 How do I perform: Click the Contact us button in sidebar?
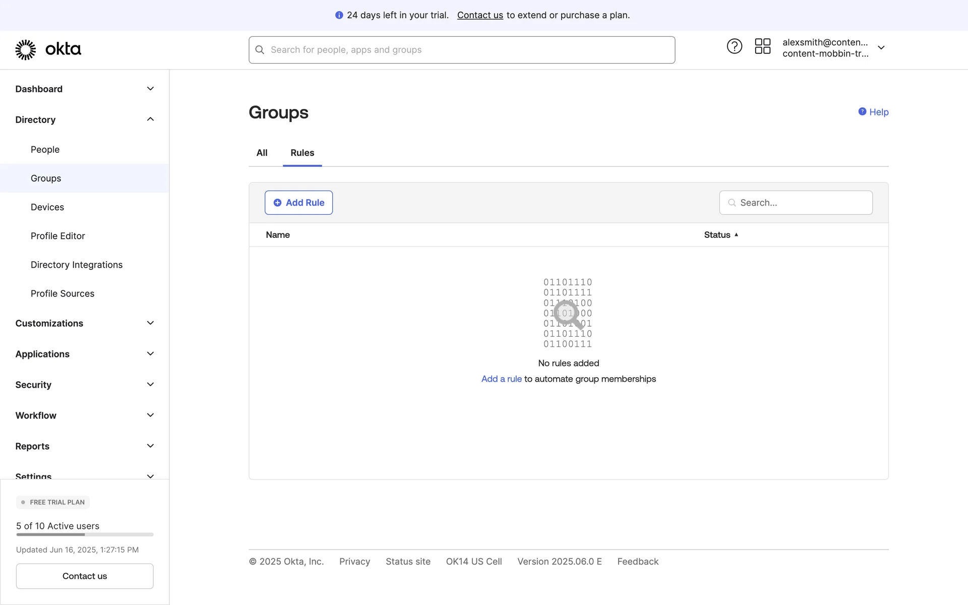pyautogui.click(x=85, y=576)
